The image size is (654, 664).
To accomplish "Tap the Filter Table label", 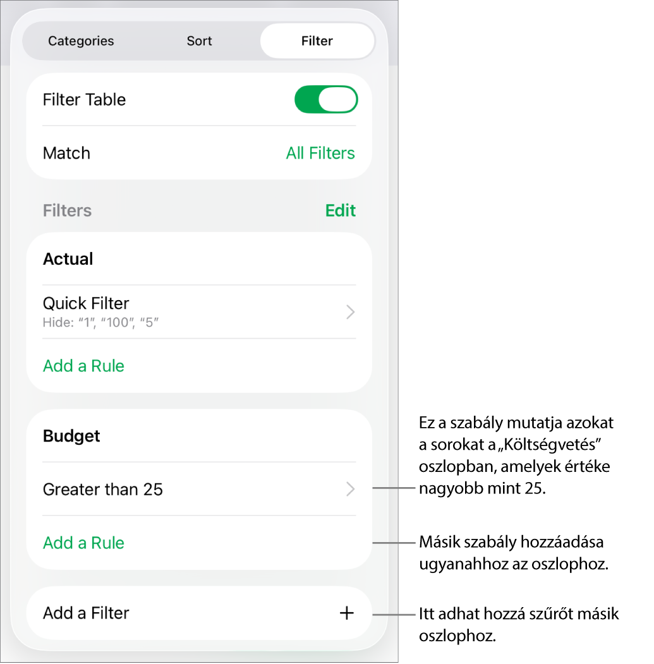I will [x=84, y=100].
